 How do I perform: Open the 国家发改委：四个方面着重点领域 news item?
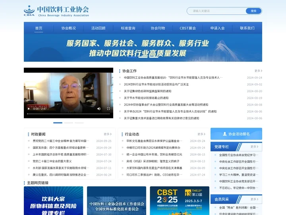point(60,148)
